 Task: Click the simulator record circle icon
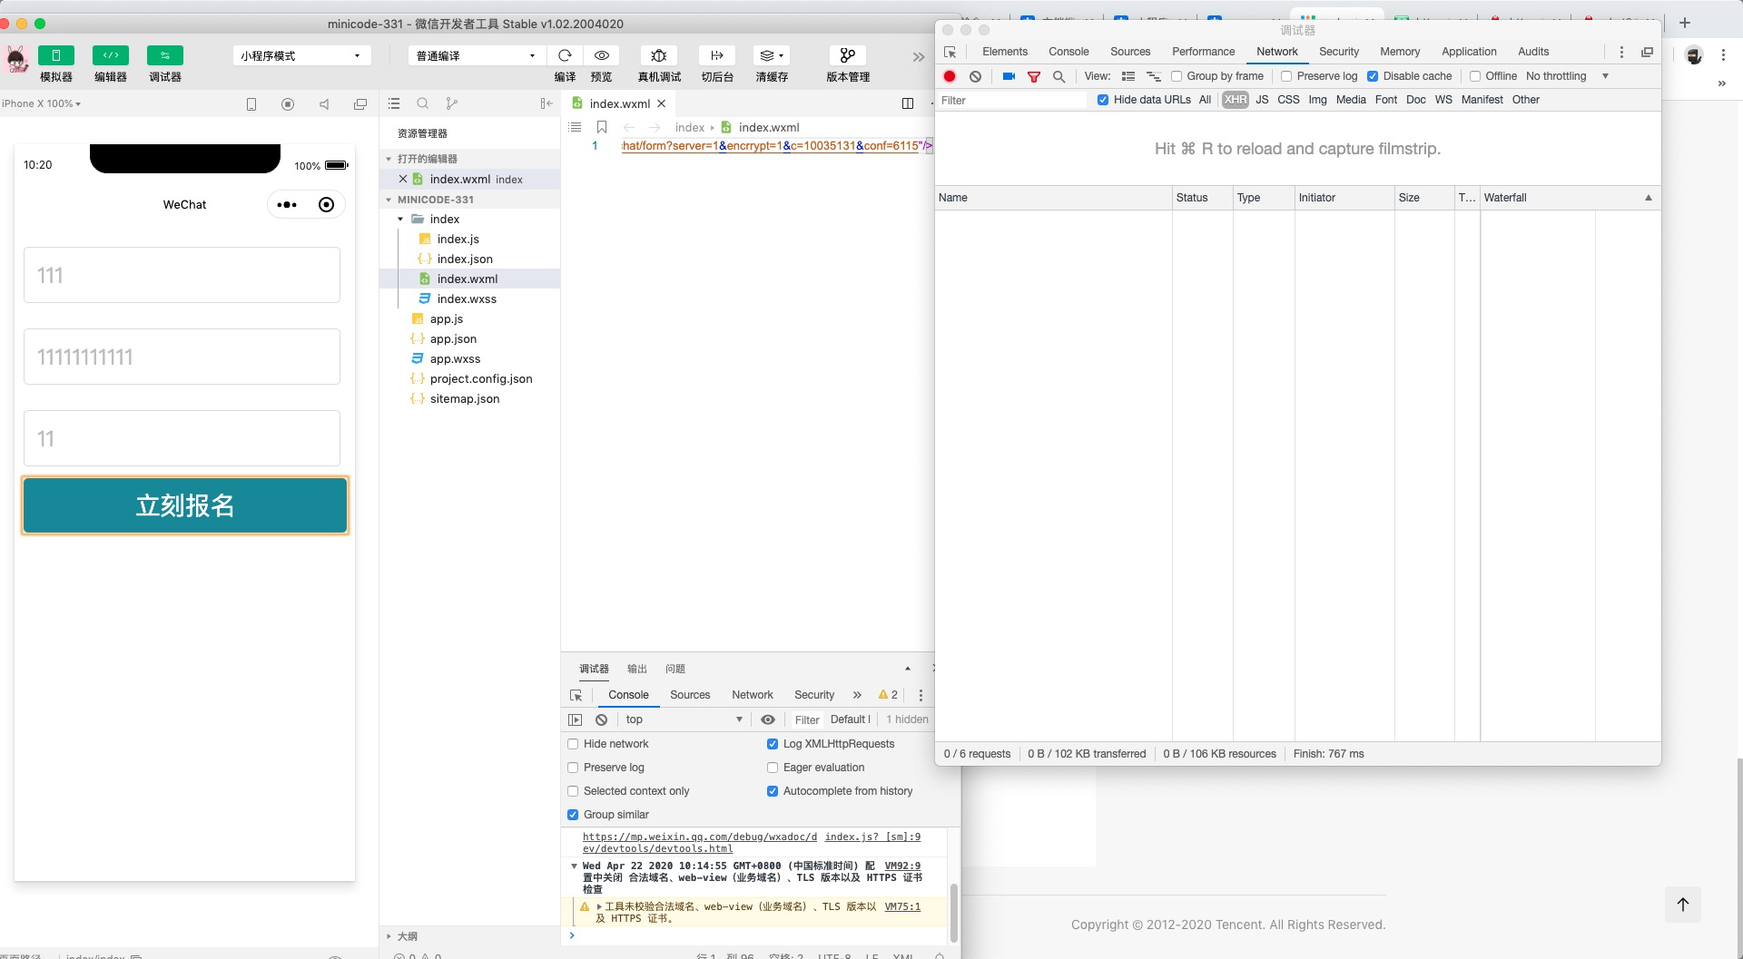pos(288,104)
